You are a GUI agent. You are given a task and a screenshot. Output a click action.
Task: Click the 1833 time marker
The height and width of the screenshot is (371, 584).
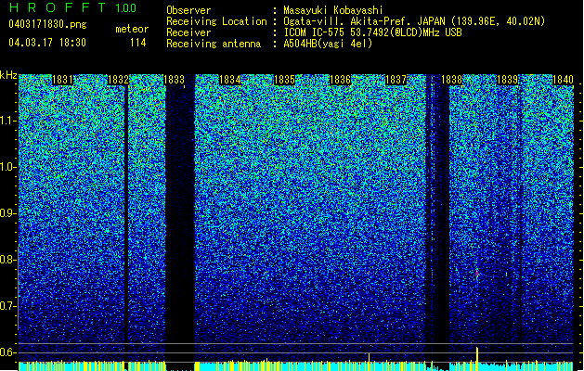[x=174, y=80]
